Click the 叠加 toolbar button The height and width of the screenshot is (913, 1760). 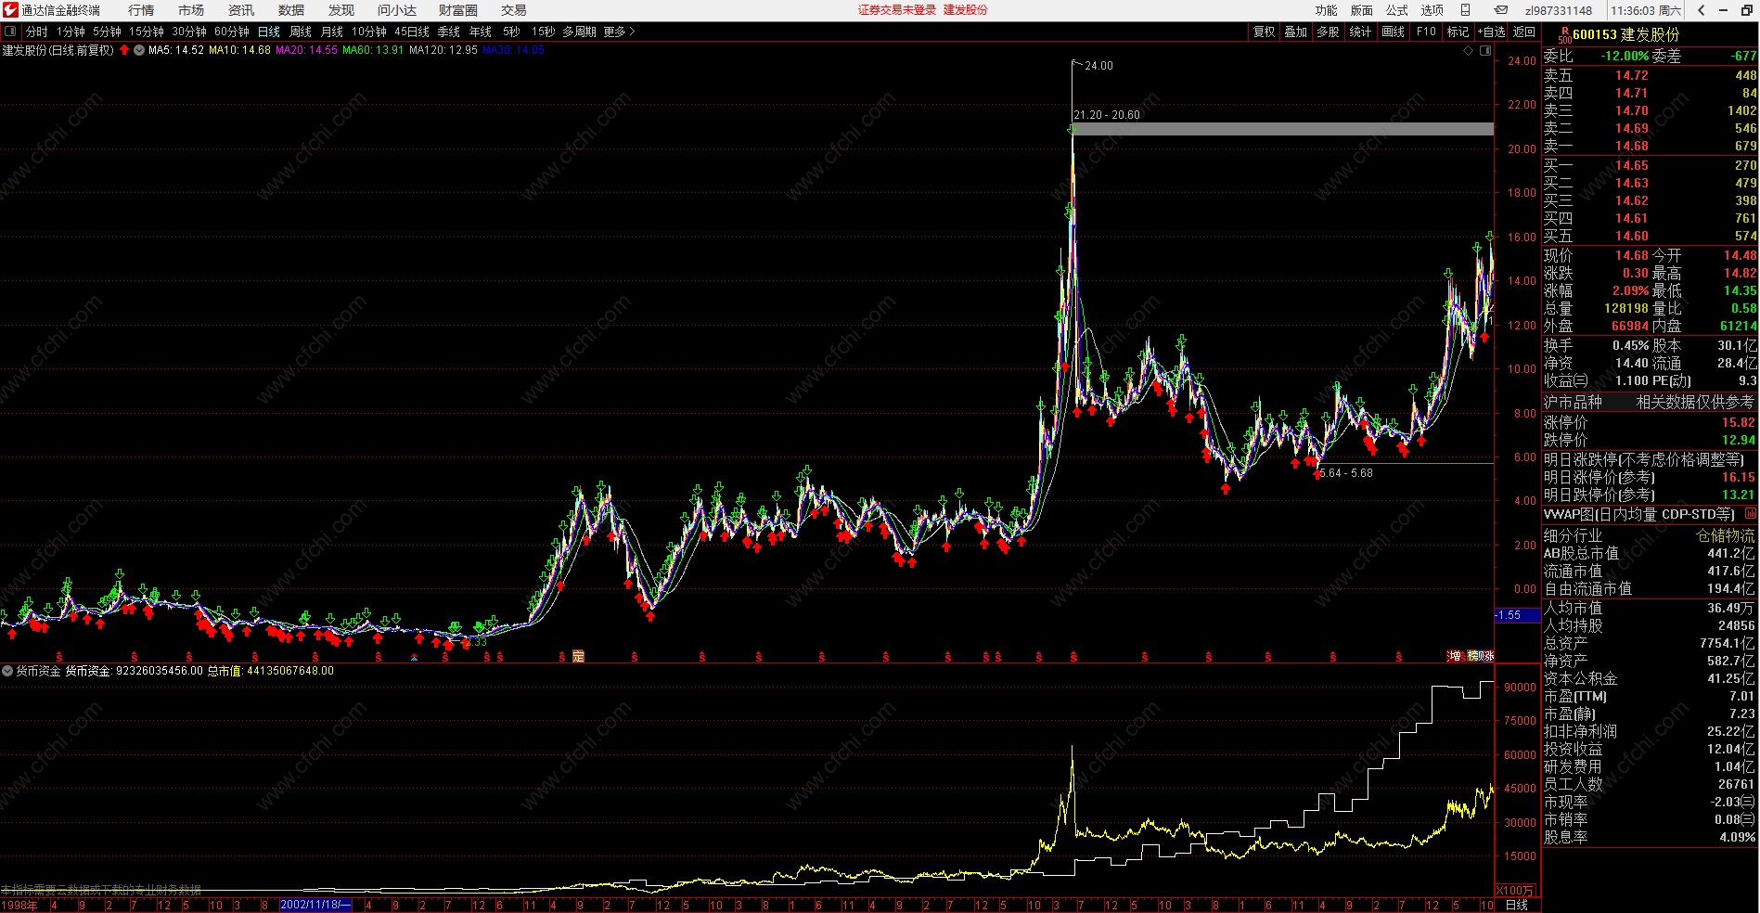pyautogui.click(x=1296, y=32)
